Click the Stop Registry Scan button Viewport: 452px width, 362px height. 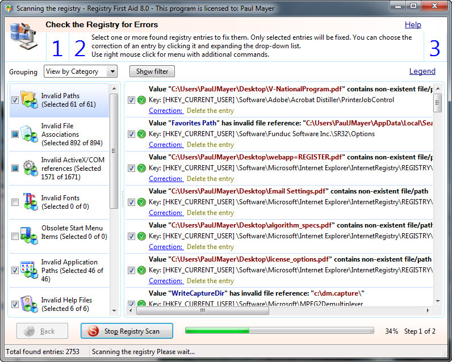coord(127,331)
